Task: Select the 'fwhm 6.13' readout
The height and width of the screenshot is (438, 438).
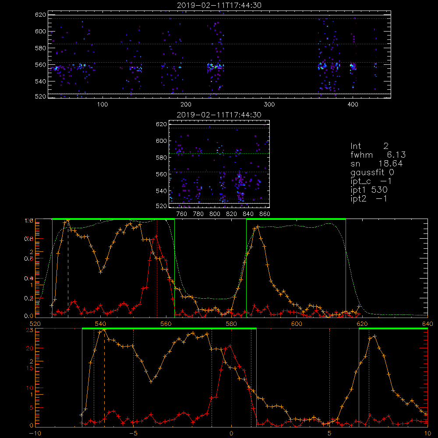Action: (378, 155)
